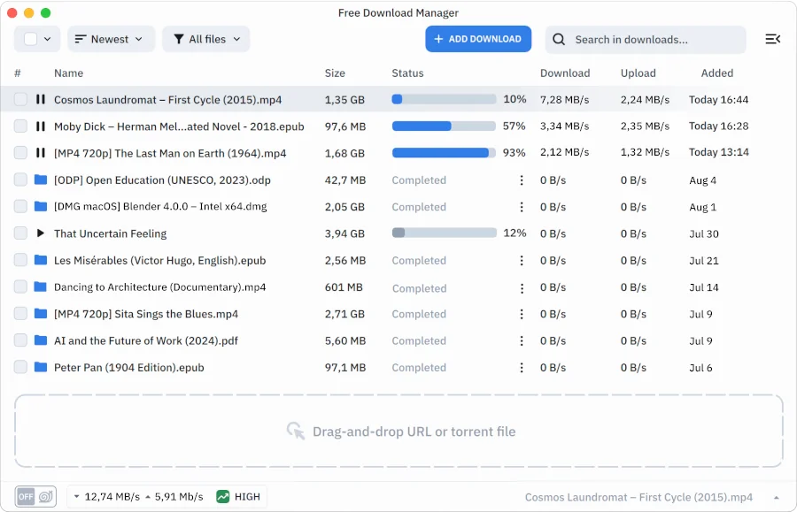Click the sidebar collapse icon top right
797x512 pixels.
pyautogui.click(x=772, y=39)
